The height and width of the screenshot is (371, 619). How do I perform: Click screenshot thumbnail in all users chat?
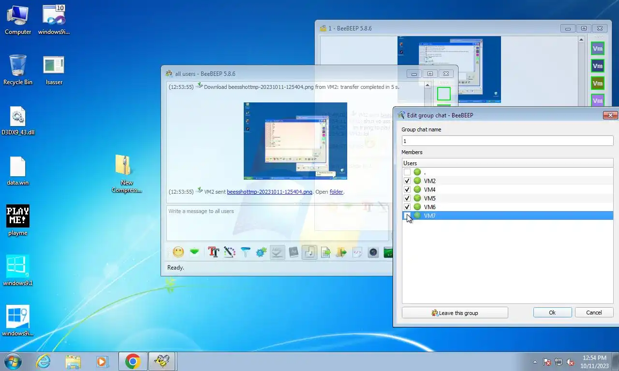[295, 141]
